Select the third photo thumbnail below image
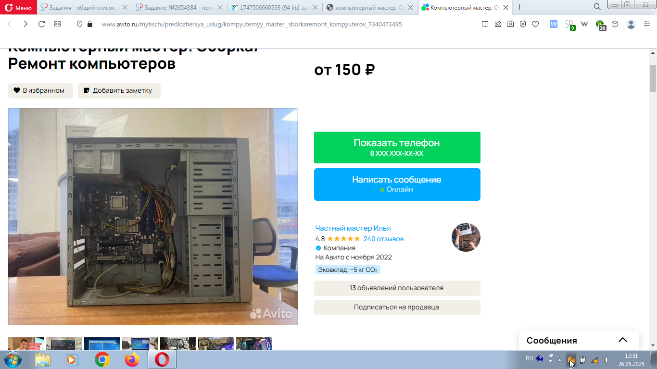The width and height of the screenshot is (657, 369). (102, 344)
